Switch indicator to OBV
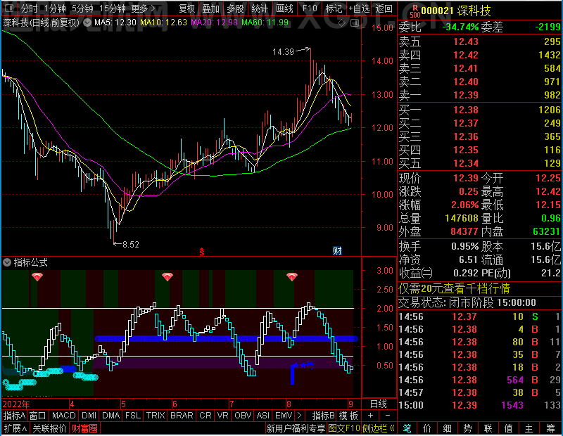 coord(243,416)
